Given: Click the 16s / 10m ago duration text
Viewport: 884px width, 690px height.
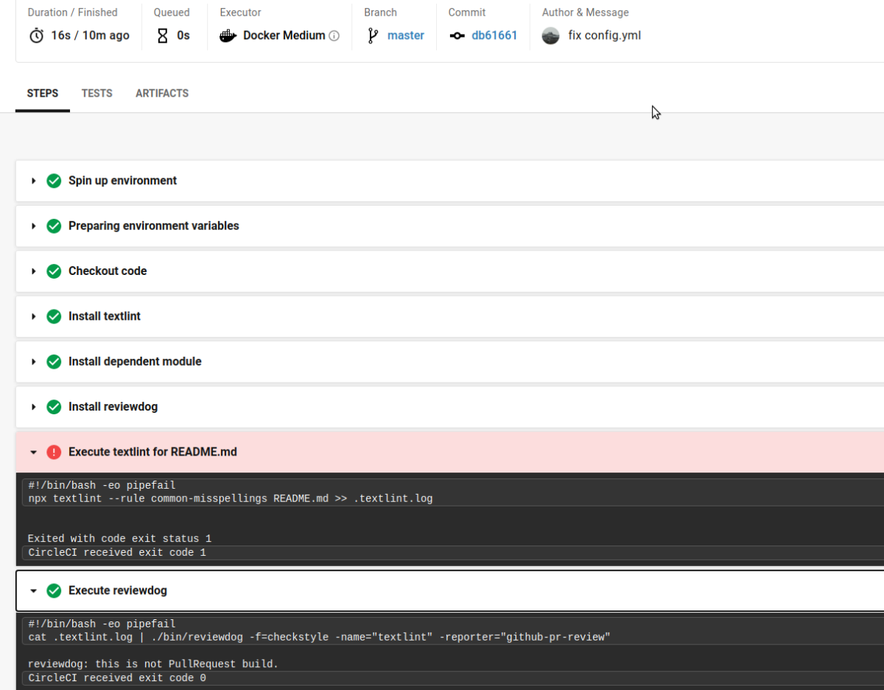Looking at the screenshot, I should 91,35.
